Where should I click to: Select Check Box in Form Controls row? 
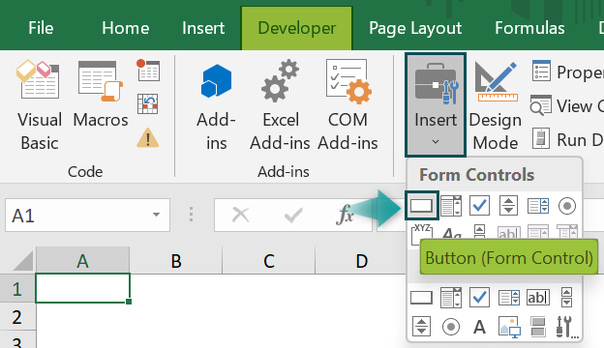point(479,206)
